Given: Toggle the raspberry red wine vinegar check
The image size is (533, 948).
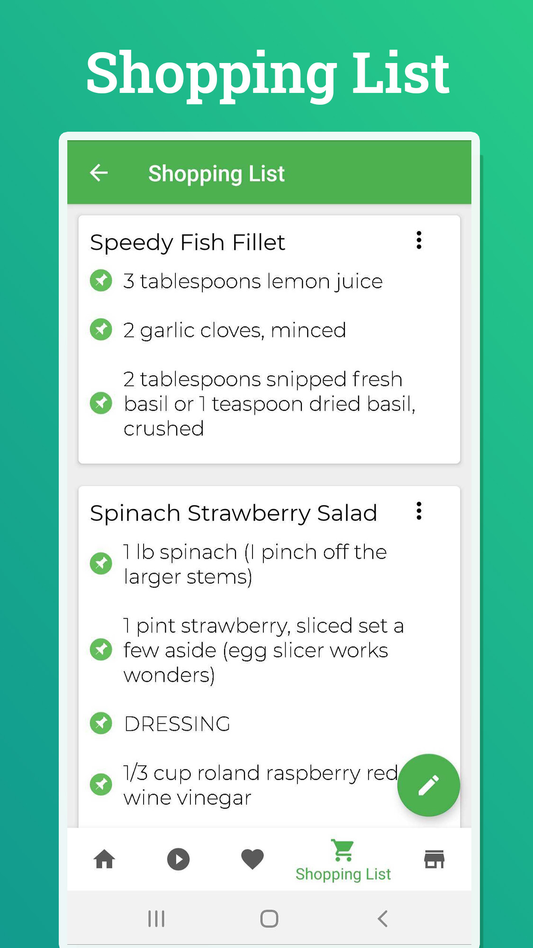Looking at the screenshot, I should [x=101, y=785].
